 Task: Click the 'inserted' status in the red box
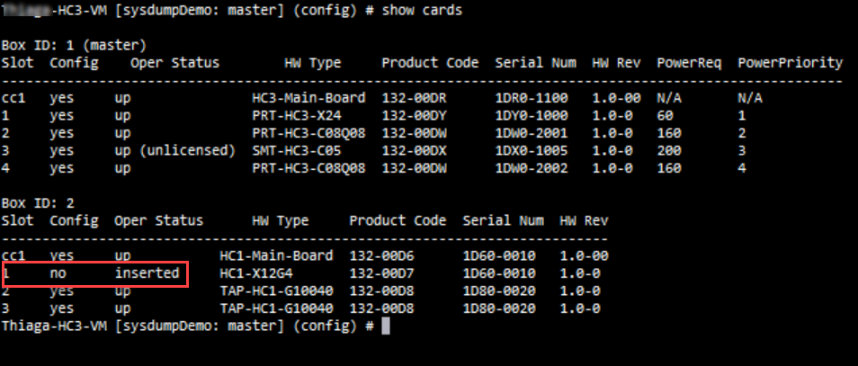147,273
